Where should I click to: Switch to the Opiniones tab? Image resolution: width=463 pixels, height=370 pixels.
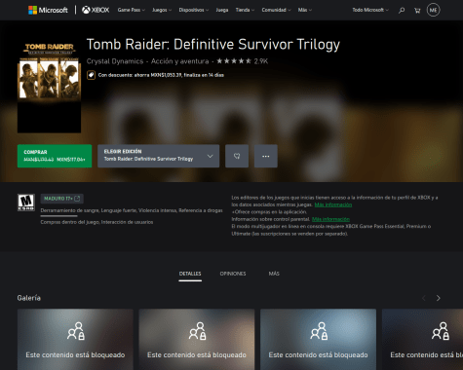(233, 274)
